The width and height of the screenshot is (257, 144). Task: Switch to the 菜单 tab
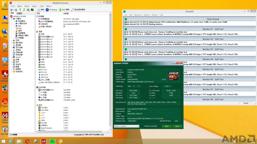[12, 13]
